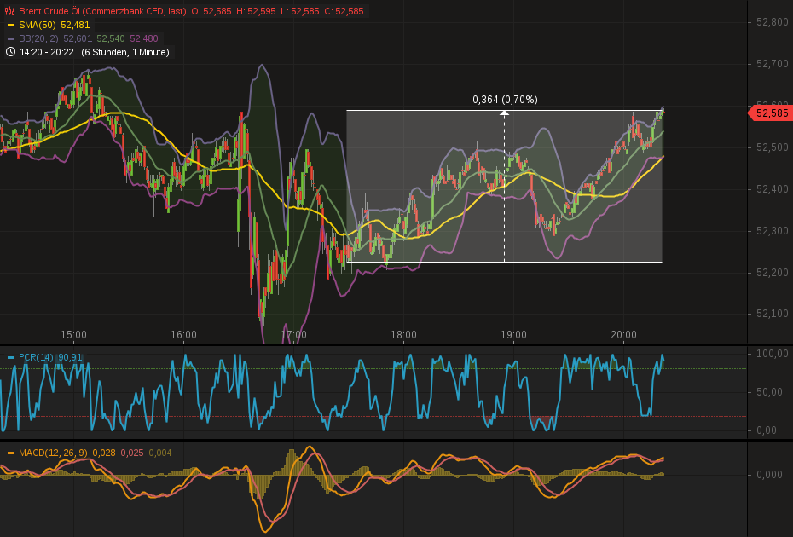The height and width of the screenshot is (537, 793).
Task: Select the yellow SMA(50) indicator icon
Action: pyautogui.click(x=11, y=25)
